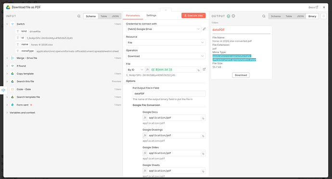The width and height of the screenshot is (332, 179).
Task: Click the id field value in input
Action: (50, 38)
